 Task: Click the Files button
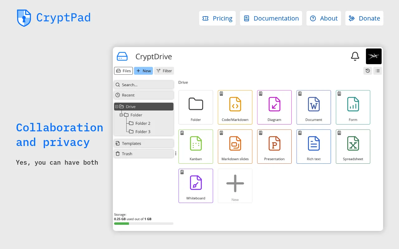[123, 71]
